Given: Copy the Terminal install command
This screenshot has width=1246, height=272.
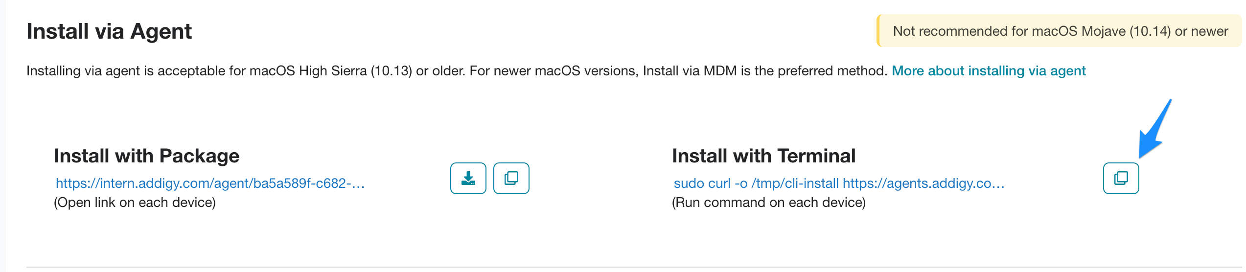Looking at the screenshot, I should click(1121, 178).
